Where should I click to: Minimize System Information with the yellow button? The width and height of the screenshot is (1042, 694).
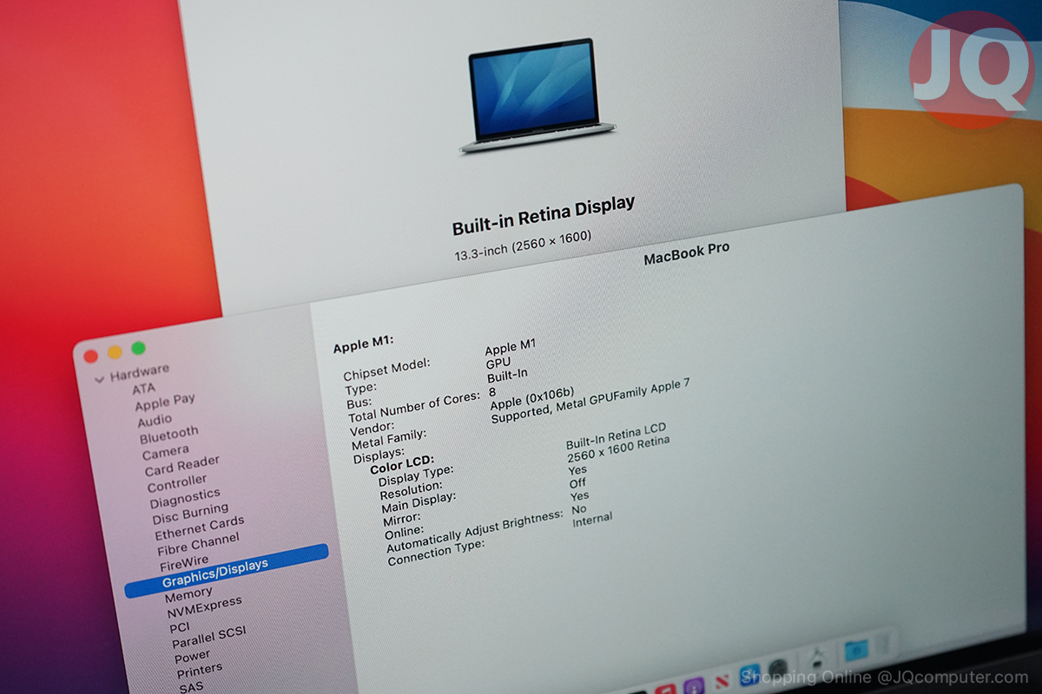pos(115,352)
